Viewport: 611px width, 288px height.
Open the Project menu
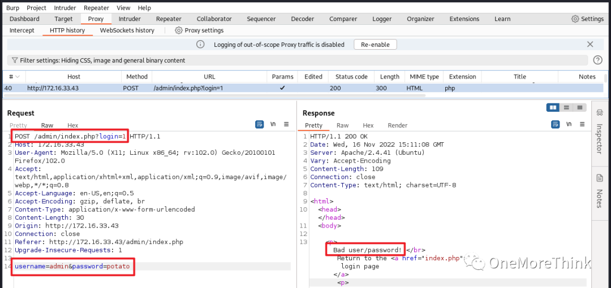click(36, 8)
